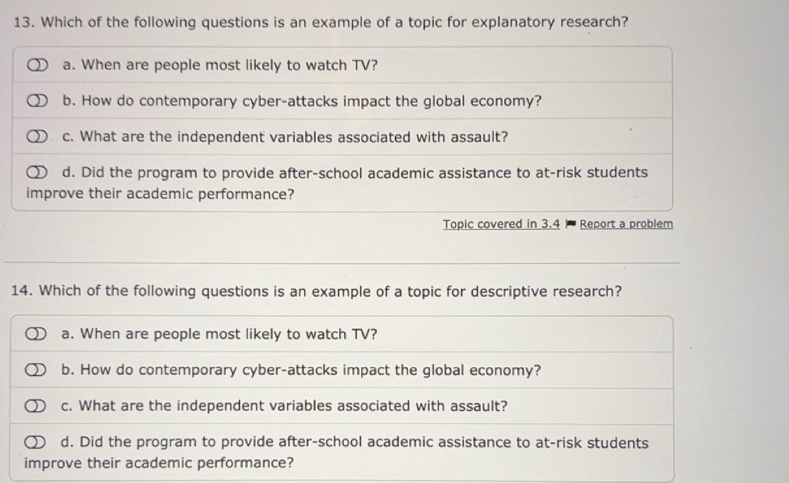Click 'When are people' answer text in question 13
This screenshot has height=483, width=789.
point(220,65)
